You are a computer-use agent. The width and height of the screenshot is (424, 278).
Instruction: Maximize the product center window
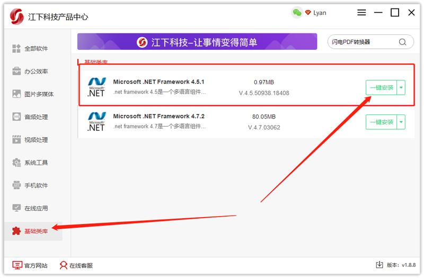click(395, 12)
